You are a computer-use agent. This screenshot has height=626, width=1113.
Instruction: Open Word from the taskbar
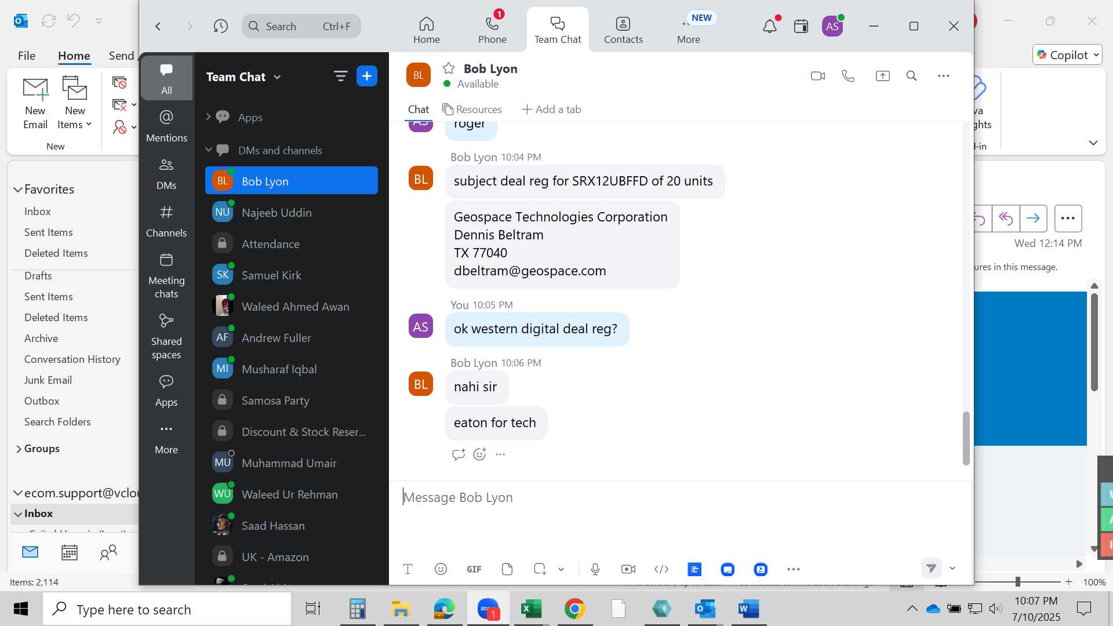coord(748,609)
